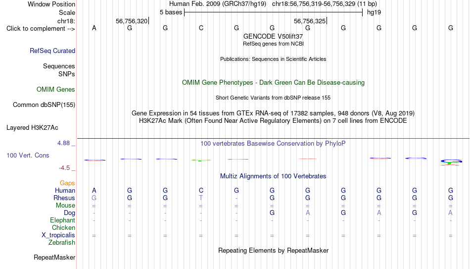Image resolution: width=470 pixels, height=269 pixels.
Task: Click base C in the complement sequence row
Action: pos(201,28)
